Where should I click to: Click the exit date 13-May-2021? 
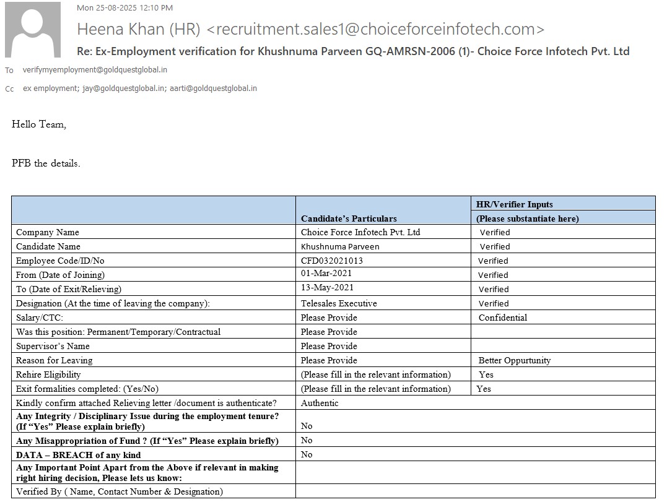tap(327, 287)
